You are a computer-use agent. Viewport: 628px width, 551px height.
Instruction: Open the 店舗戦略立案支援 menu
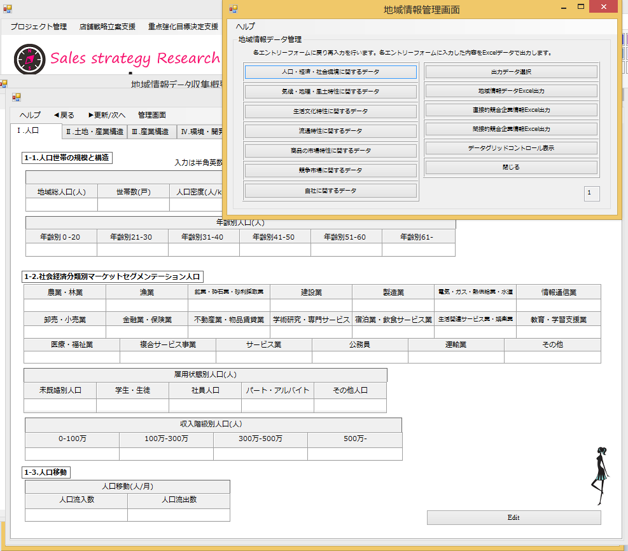click(108, 27)
